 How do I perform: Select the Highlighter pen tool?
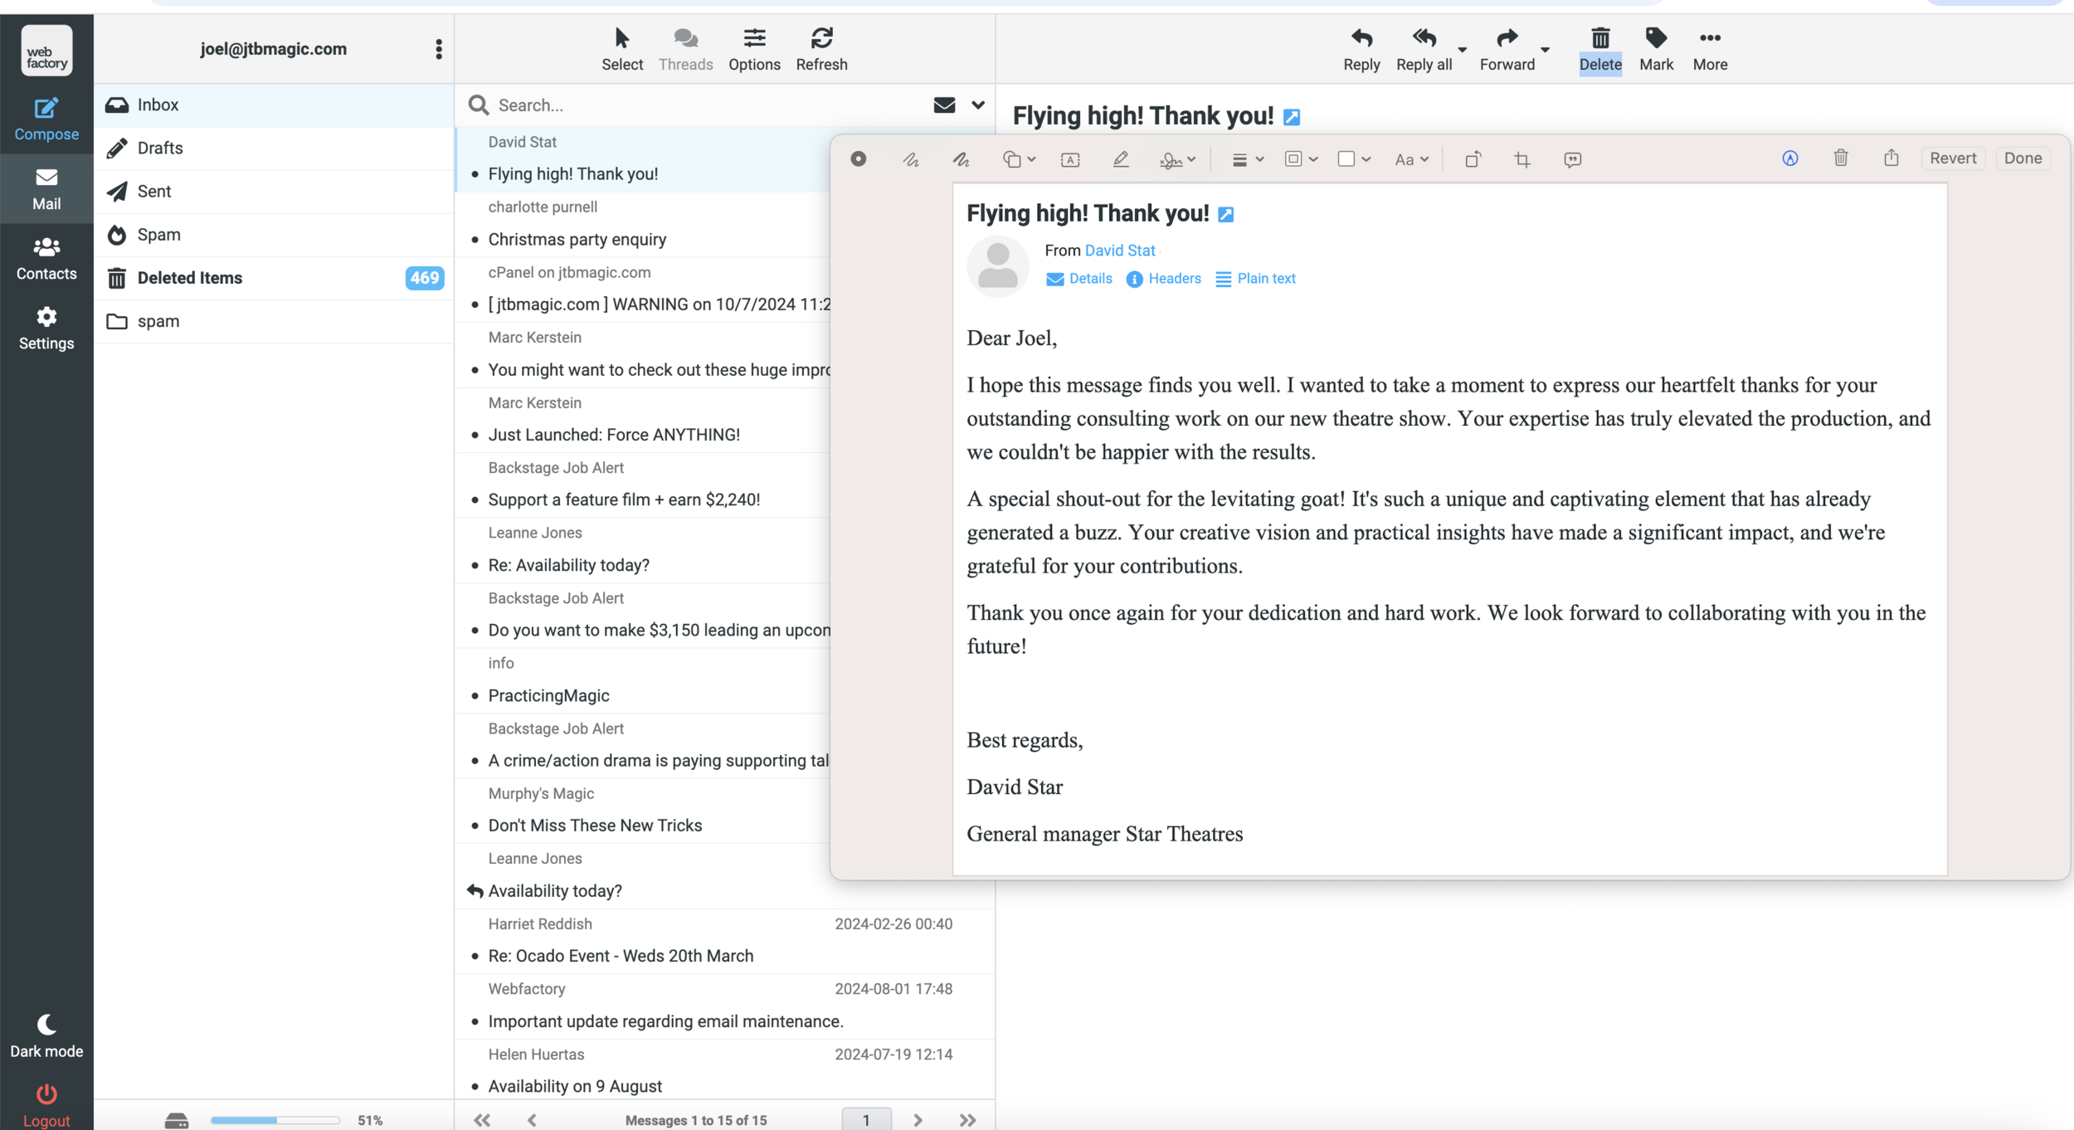coord(1121,159)
